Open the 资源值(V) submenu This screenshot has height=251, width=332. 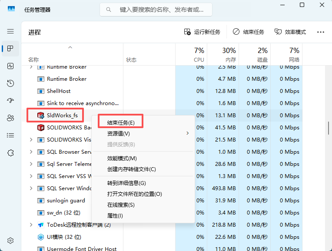(x=143, y=134)
